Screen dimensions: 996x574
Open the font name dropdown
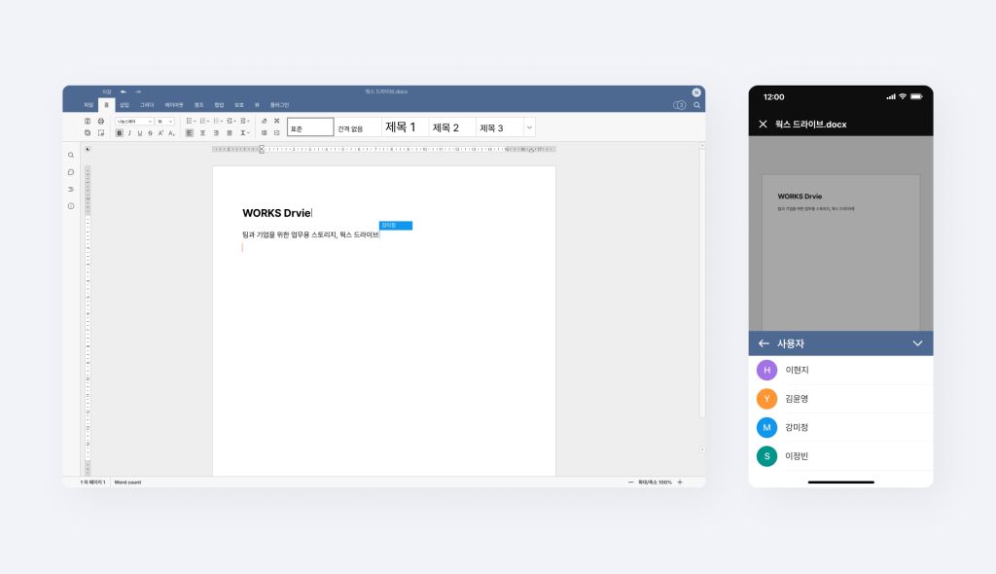coord(134,122)
